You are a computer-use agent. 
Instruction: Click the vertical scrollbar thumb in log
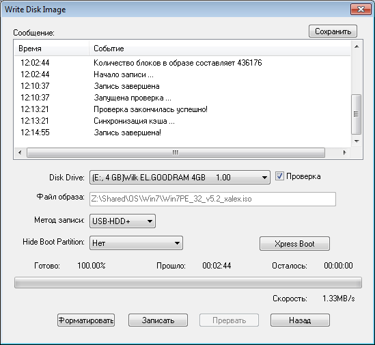[357, 114]
